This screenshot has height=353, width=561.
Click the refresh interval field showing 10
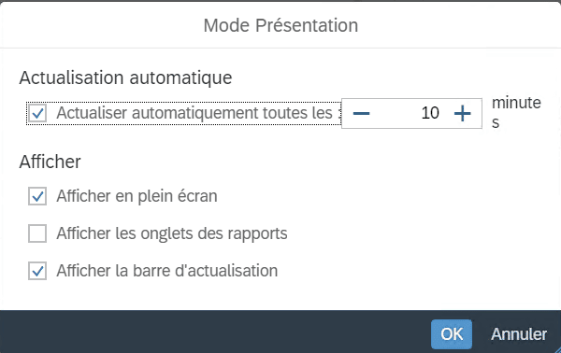click(411, 113)
